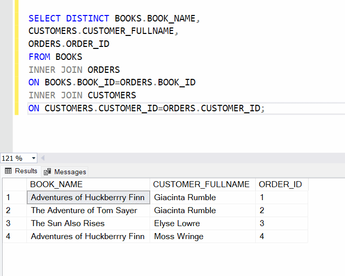Click the Moss Wringe cell
Screen dimensions: 345x276
(202, 237)
